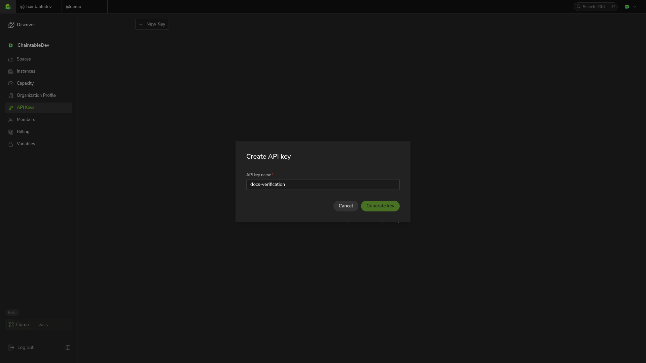Select the Members people icon
The image size is (646, 363).
[x=11, y=120]
